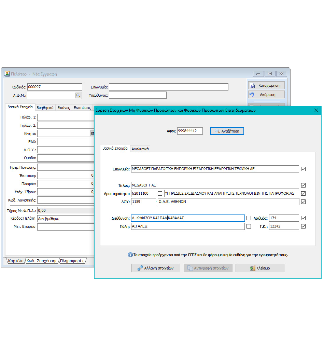
Task: Toggle the unchecked box after Διεύθυνση field
Action: click(249, 218)
